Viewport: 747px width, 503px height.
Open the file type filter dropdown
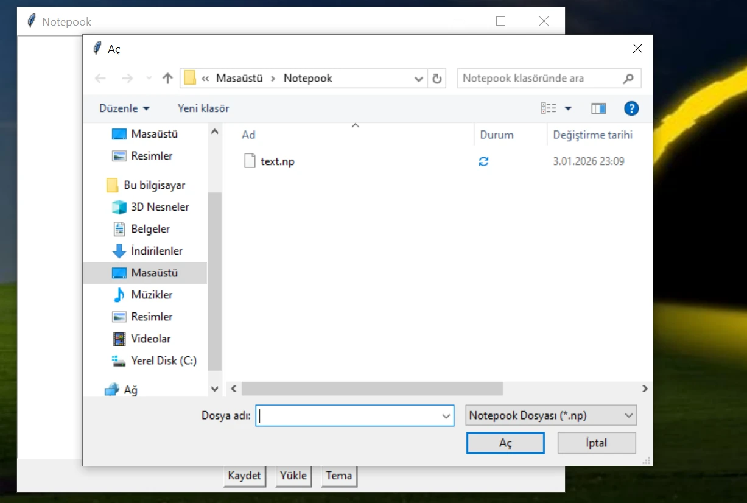550,415
